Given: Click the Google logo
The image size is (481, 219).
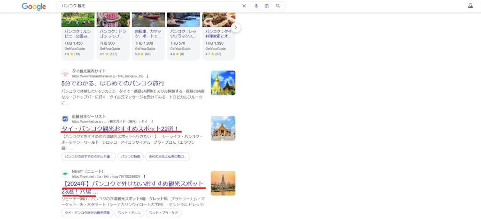Looking at the screenshot, I should click(x=34, y=7).
